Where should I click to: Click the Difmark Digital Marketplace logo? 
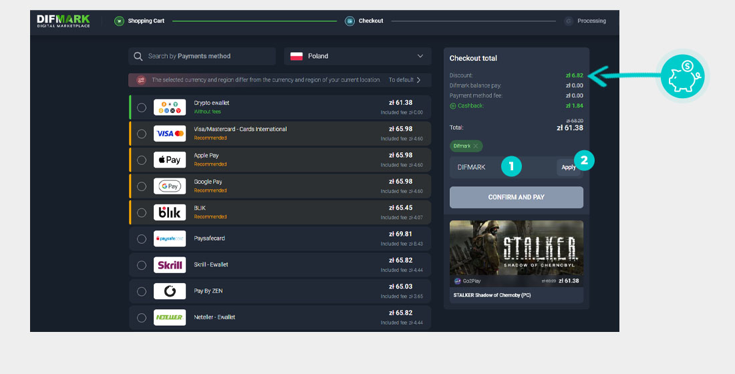[63, 21]
